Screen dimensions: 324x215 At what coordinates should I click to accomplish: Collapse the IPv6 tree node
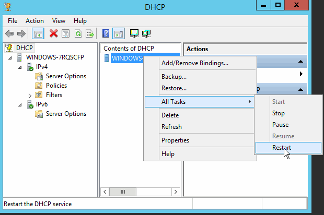(x=20, y=104)
